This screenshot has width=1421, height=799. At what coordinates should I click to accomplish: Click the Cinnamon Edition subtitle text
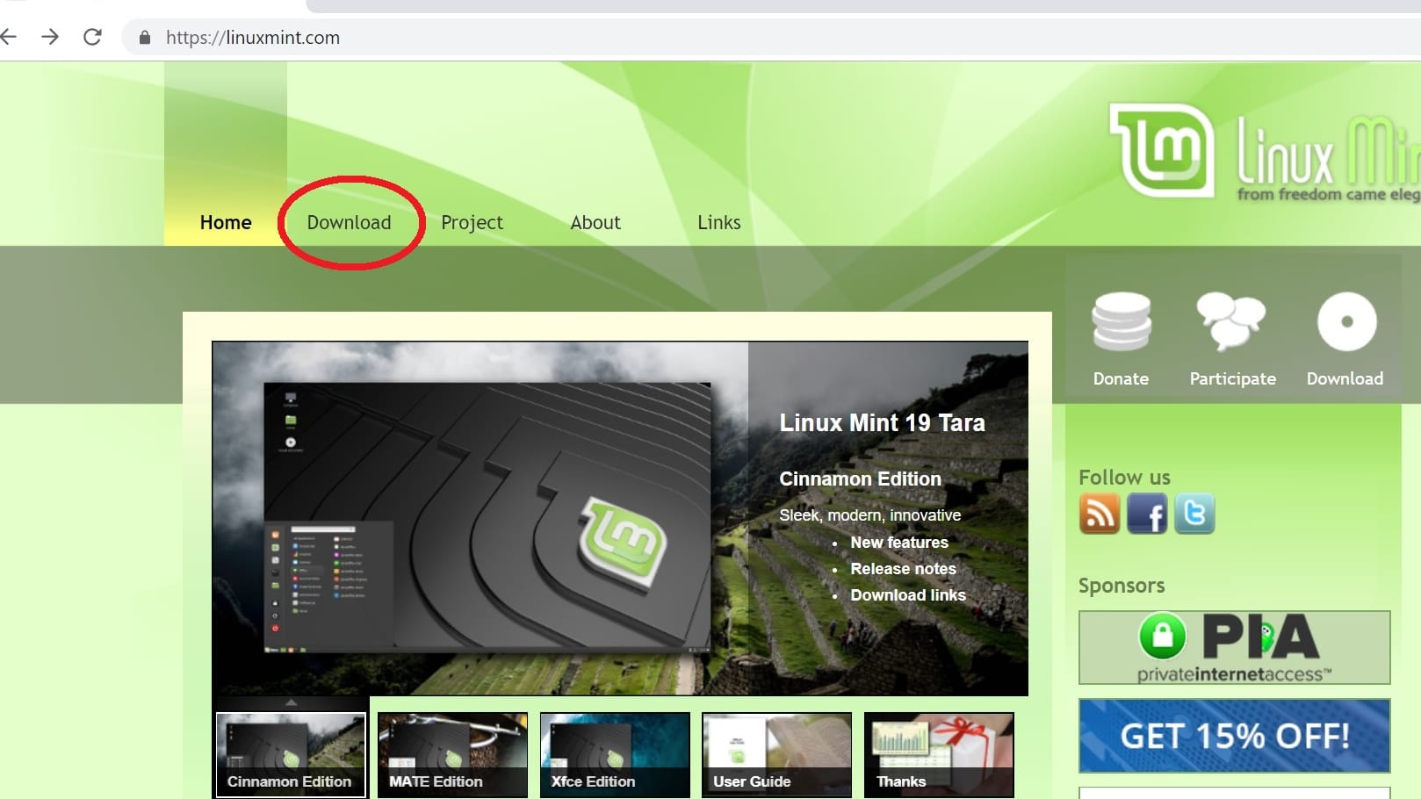(860, 479)
